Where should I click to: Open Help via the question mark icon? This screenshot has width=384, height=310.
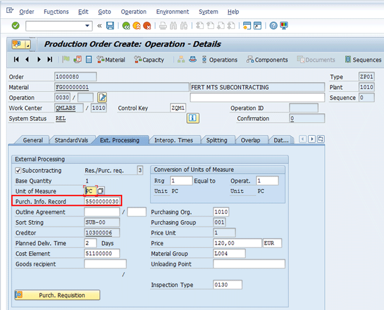pyautogui.click(x=273, y=26)
